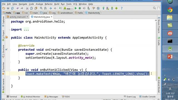
Task: Expand the collapsed import statements
Action: pos(10,30)
